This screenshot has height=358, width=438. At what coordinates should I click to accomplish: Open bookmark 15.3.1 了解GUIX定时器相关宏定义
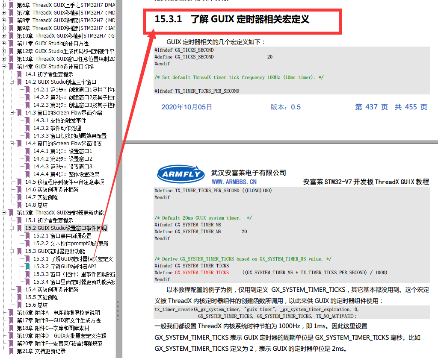pos(73,259)
